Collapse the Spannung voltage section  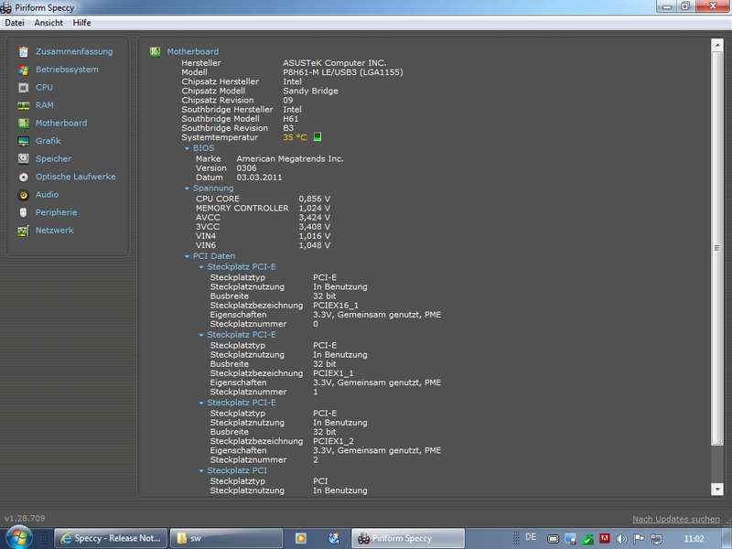pos(187,188)
